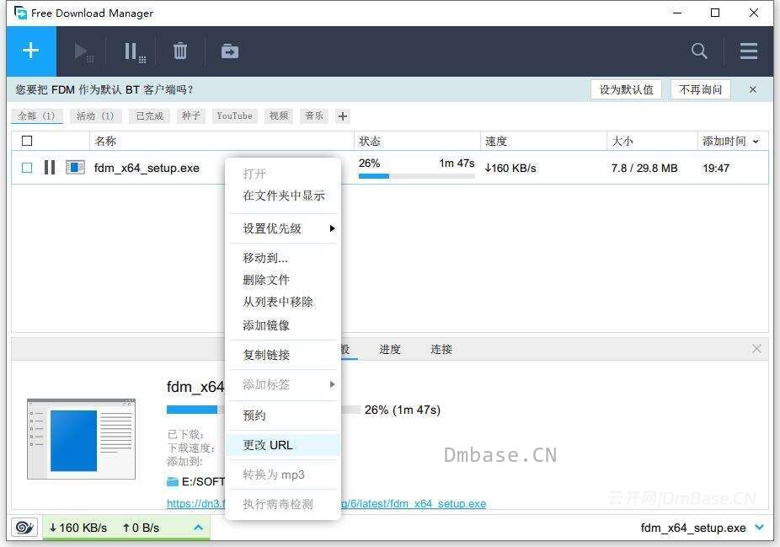Select the 音乐 filter tag
The height and width of the screenshot is (547, 780).
coord(314,116)
